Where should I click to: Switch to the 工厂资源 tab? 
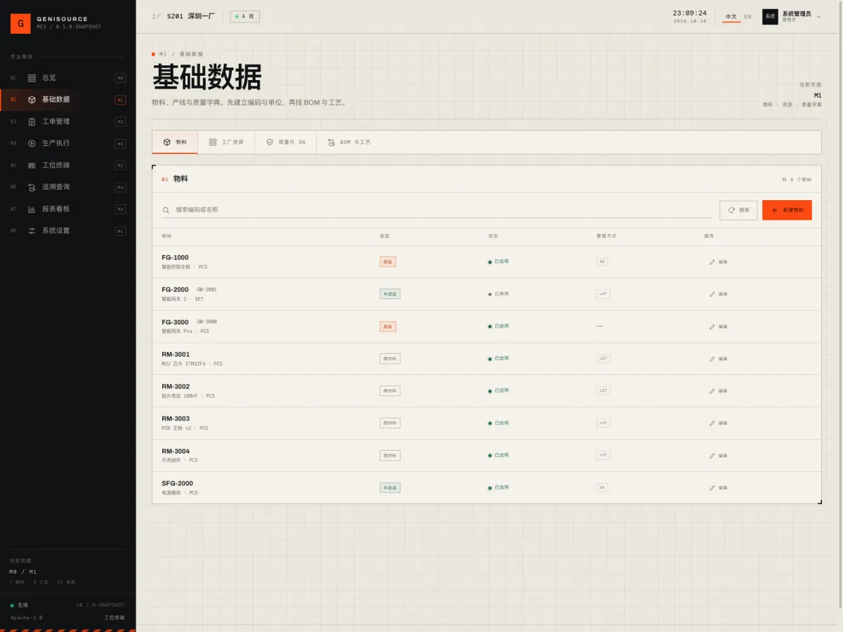[226, 142]
